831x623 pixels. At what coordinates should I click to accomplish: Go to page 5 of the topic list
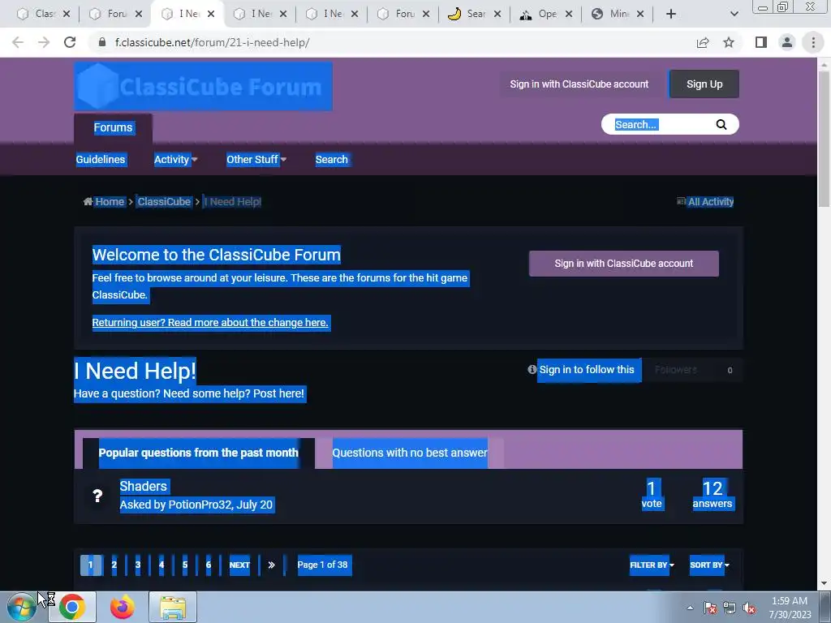click(185, 565)
